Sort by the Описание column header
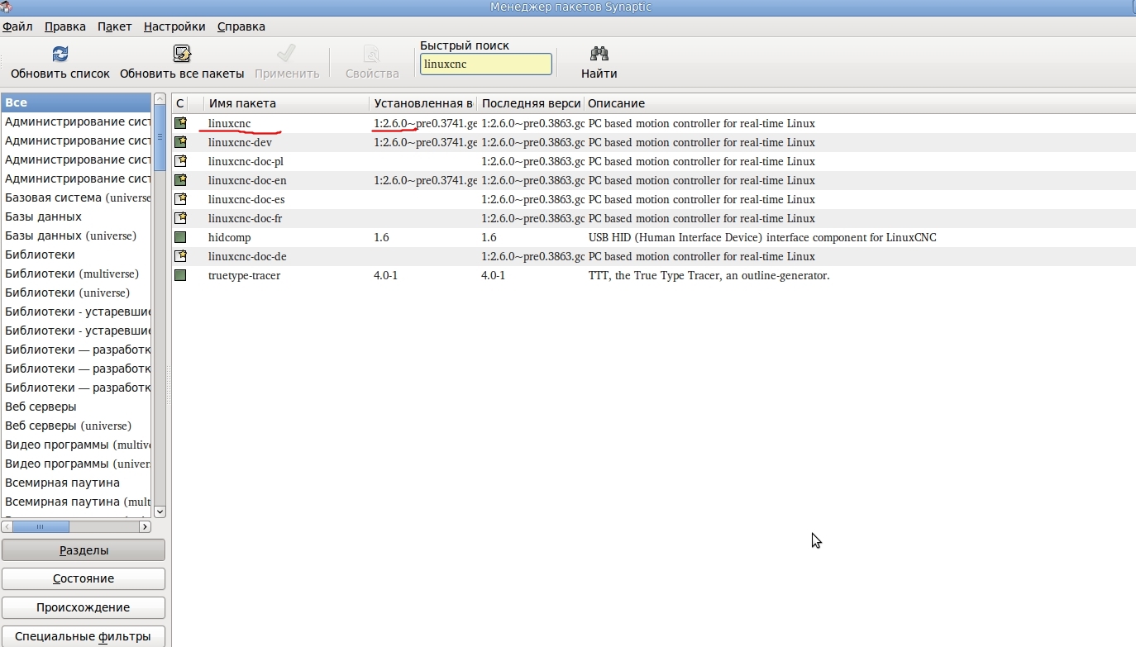Screen dimensions: 1136x647 [860, 103]
